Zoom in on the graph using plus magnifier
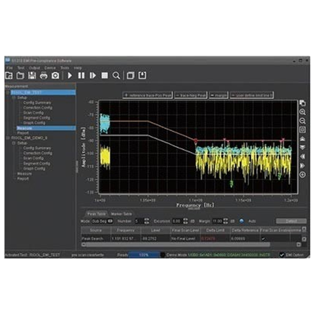The height and width of the screenshot is (318, 318). pos(303,112)
